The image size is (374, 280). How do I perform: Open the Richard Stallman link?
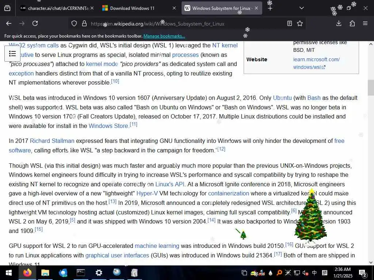[52, 141]
